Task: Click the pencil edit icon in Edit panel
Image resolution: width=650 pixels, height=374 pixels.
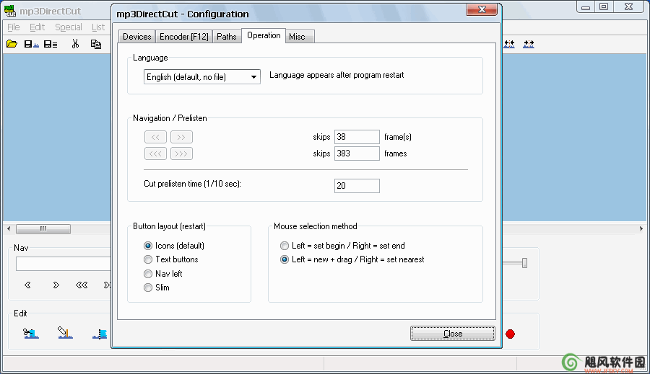Action: pyautogui.click(x=65, y=333)
